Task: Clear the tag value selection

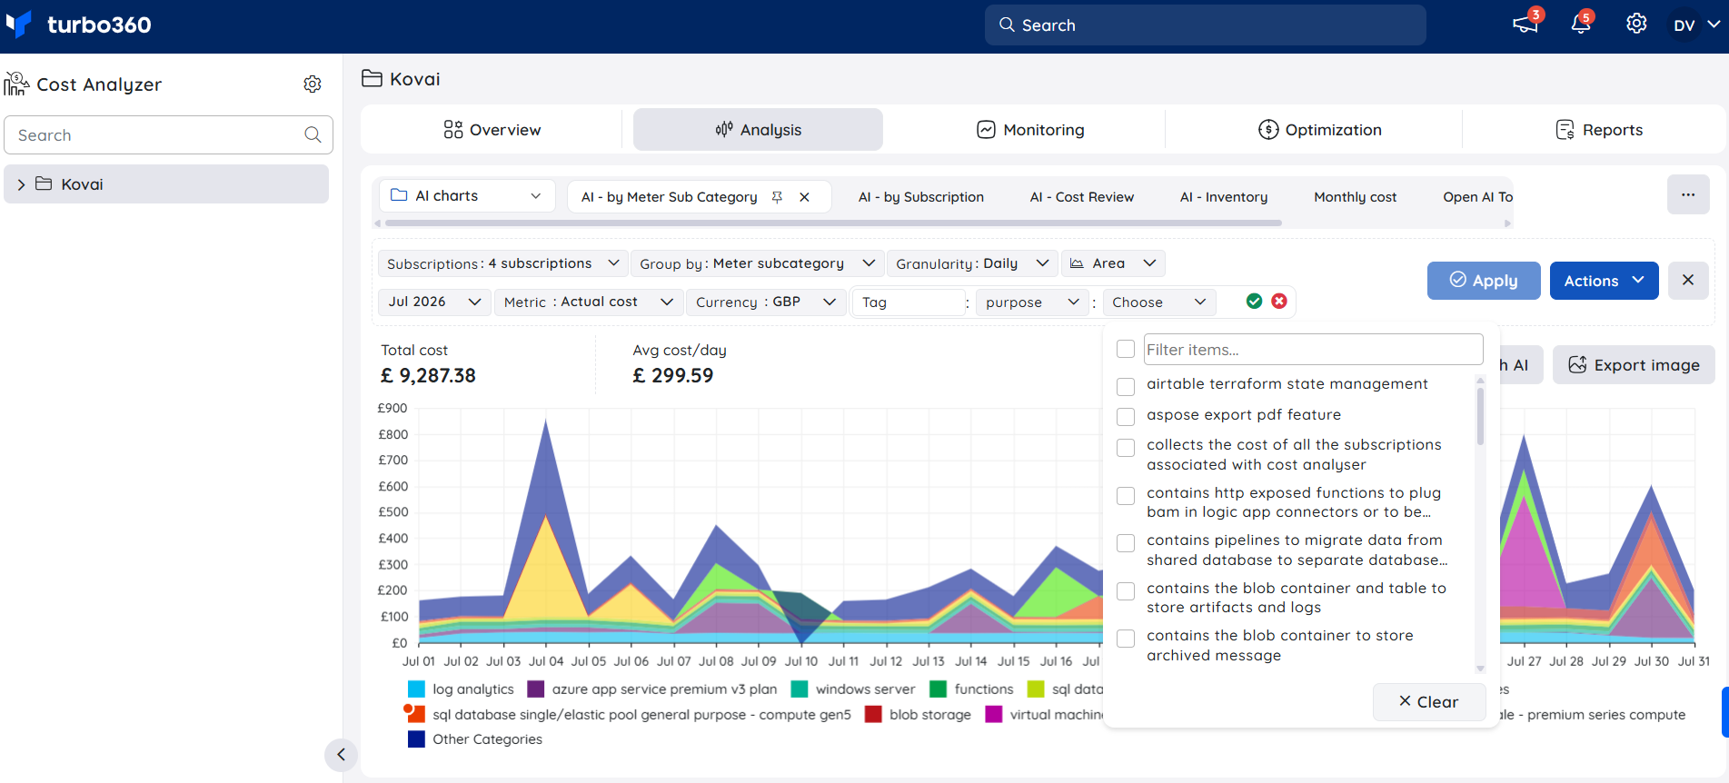Action: click(x=1428, y=702)
